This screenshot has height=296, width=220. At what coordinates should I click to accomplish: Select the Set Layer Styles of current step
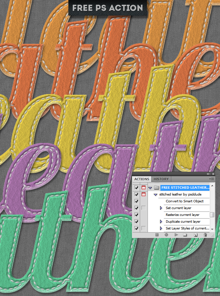(187, 228)
